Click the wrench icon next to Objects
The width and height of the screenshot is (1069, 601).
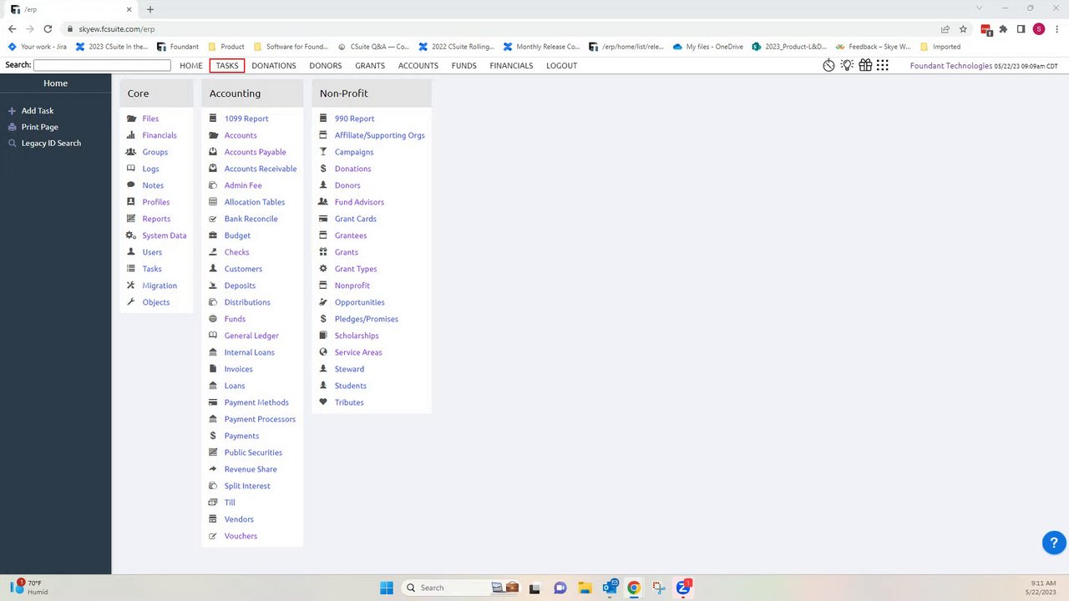point(131,302)
